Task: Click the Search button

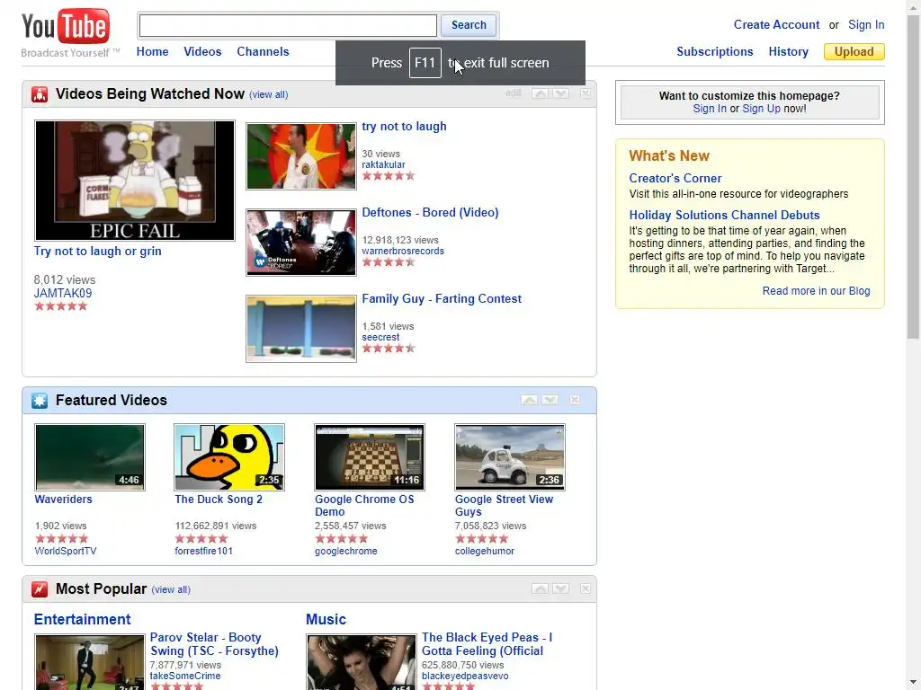Action: (x=469, y=25)
